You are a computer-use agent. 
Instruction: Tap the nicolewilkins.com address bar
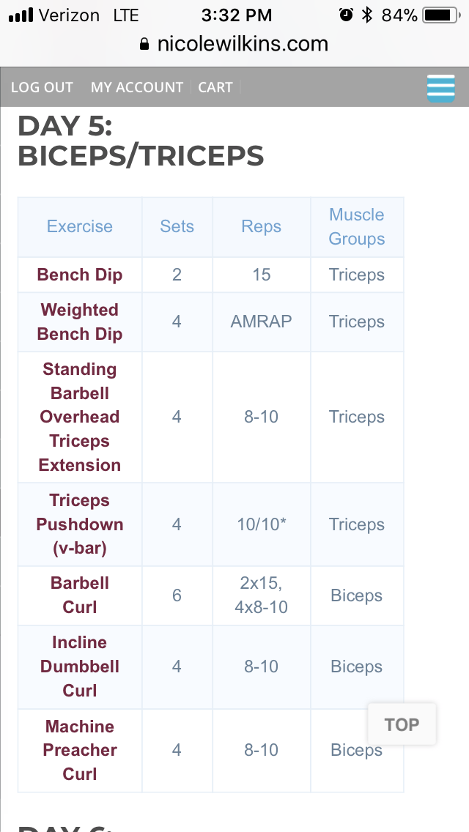tap(242, 44)
